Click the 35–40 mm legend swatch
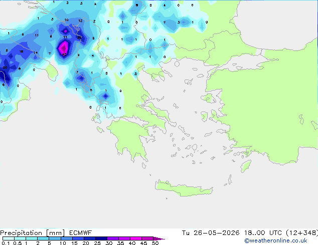318x245 pixels. 124,238
